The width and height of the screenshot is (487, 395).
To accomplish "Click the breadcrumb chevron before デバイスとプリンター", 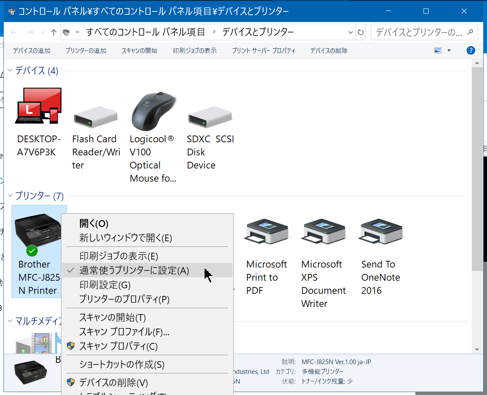I will pyautogui.click(x=214, y=32).
